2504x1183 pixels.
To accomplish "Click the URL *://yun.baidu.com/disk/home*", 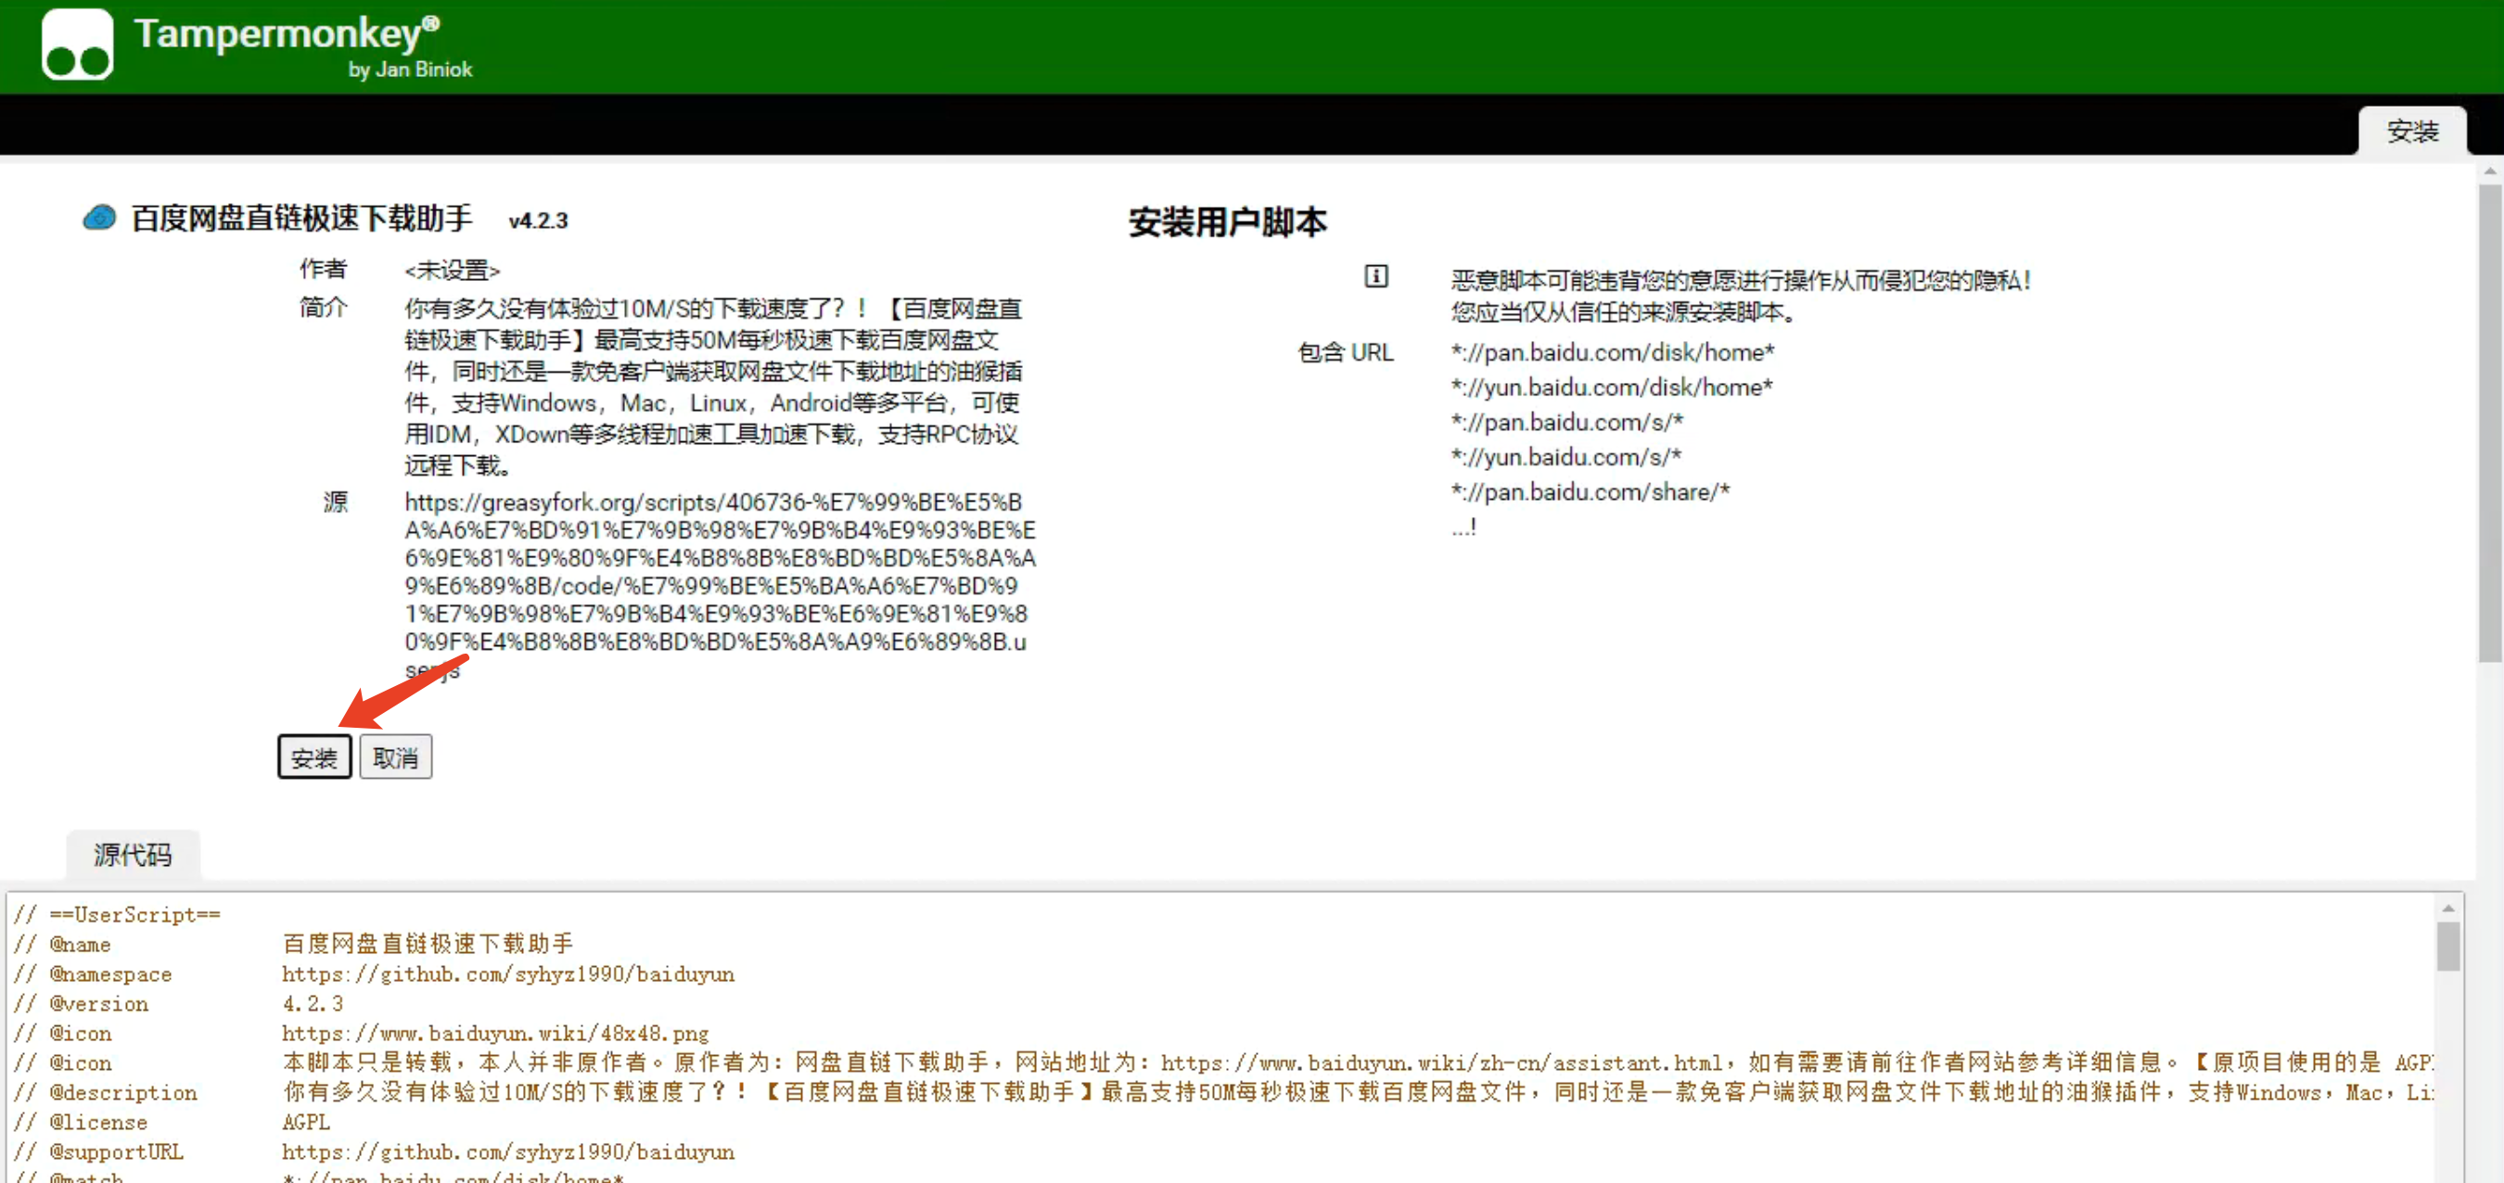I will pyautogui.click(x=1612, y=387).
